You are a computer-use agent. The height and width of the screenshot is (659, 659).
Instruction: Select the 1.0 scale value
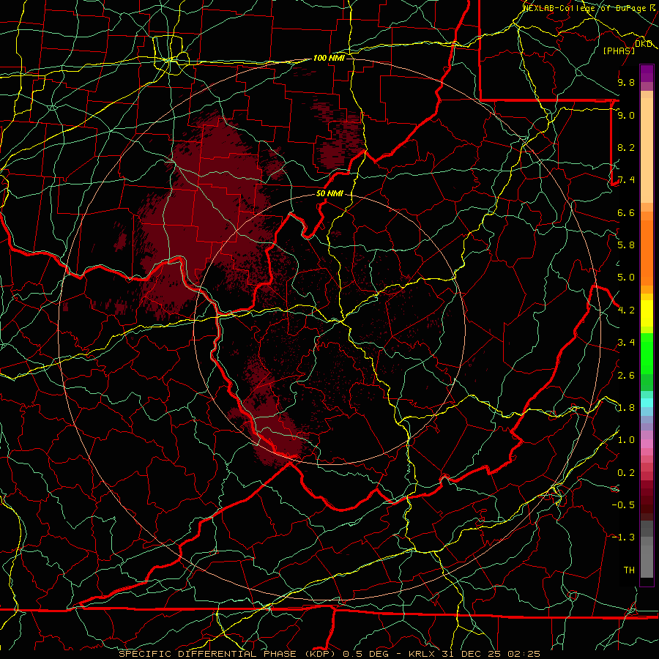626,440
